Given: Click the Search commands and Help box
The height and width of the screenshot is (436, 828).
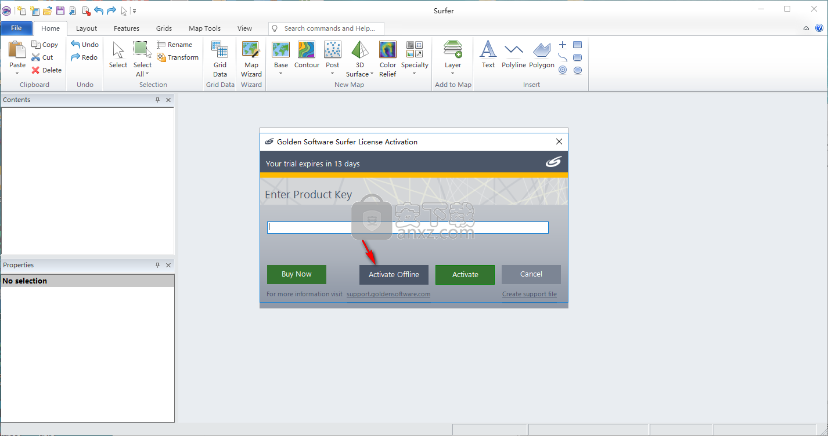Looking at the screenshot, I should (x=326, y=28).
